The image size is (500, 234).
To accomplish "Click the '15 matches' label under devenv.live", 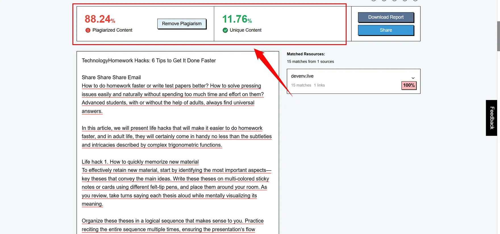I will [301, 85].
